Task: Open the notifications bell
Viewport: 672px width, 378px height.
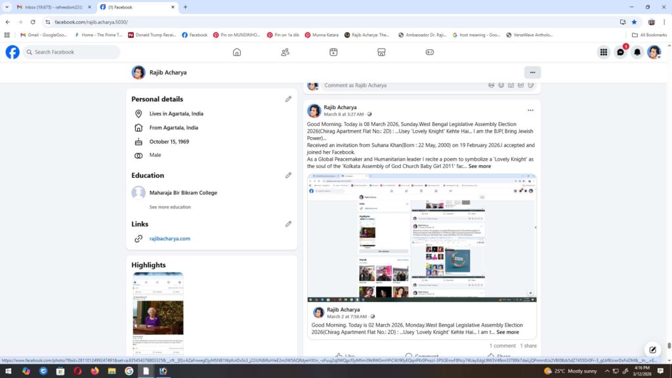Action: pyautogui.click(x=637, y=52)
